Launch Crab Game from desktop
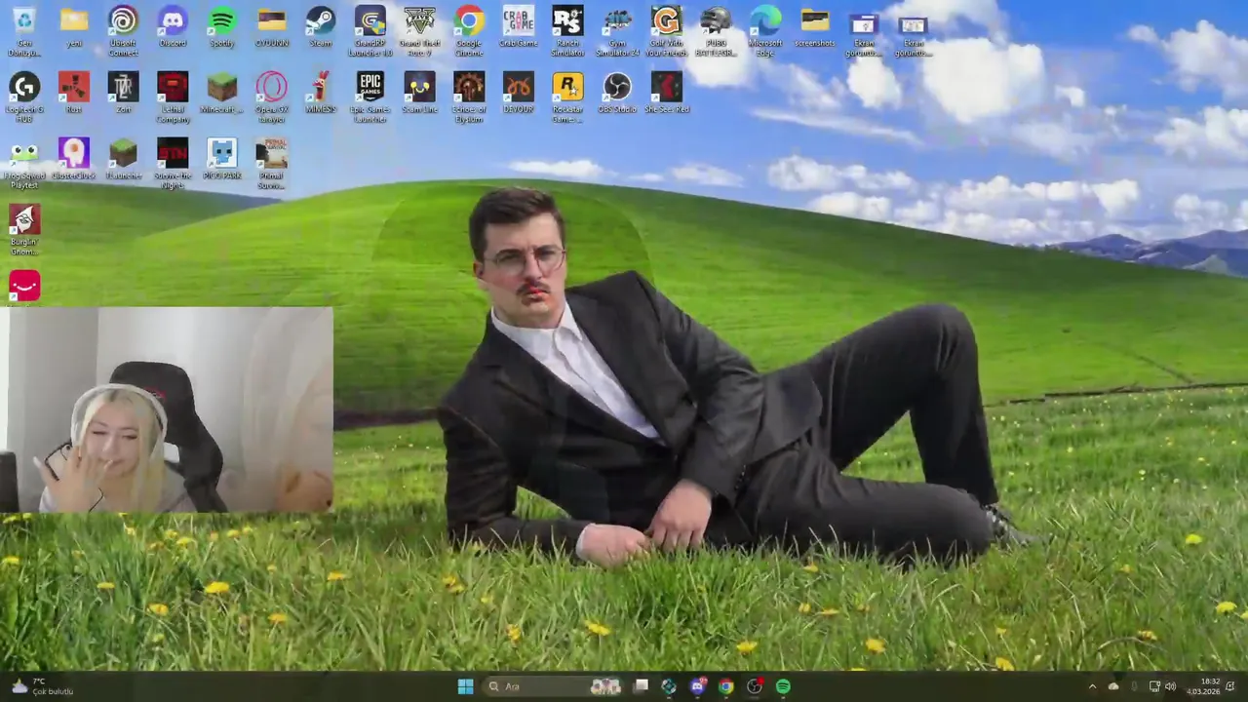This screenshot has width=1248, height=702. point(519,27)
